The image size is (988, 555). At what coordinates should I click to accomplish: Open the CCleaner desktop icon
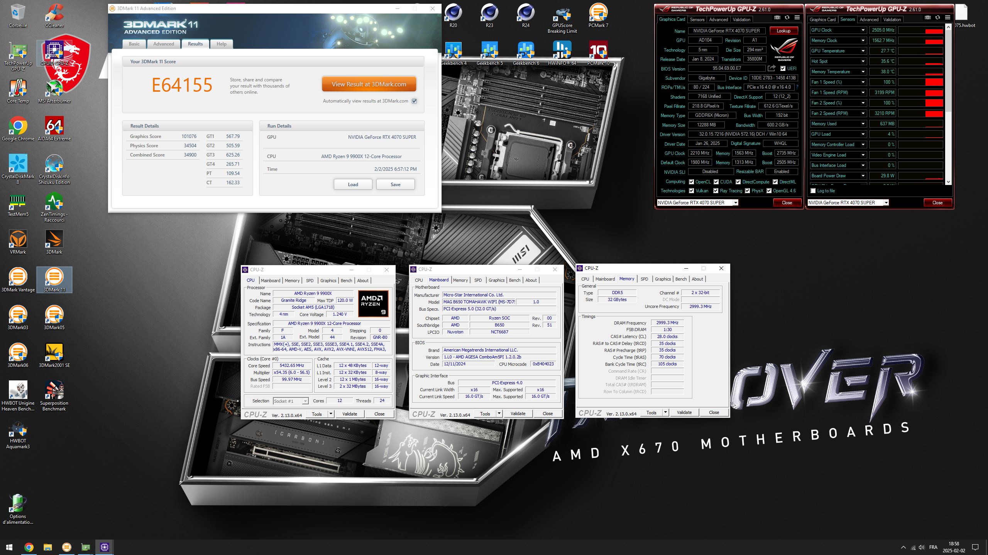pos(54,15)
